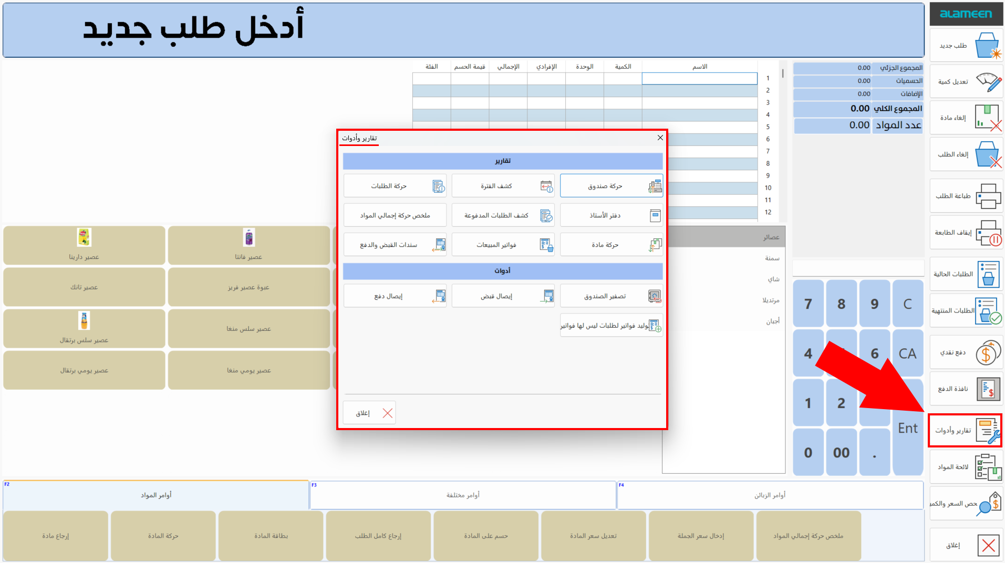Open the payment window (نافذة الدفع)
This screenshot has width=1005, height=563.
[x=966, y=389]
